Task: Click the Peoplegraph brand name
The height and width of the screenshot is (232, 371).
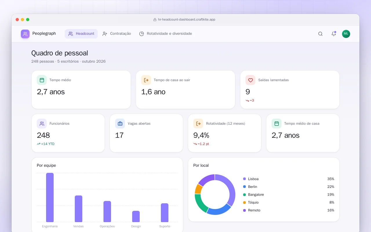Action: [44, 34]
